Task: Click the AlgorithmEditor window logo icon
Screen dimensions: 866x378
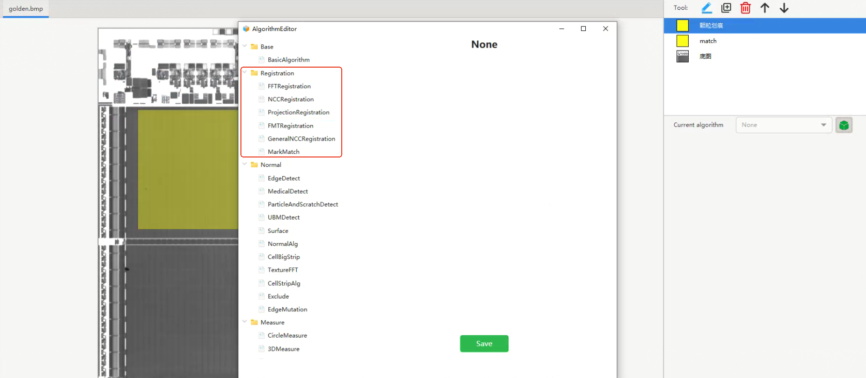Action: tap(246, 29)
